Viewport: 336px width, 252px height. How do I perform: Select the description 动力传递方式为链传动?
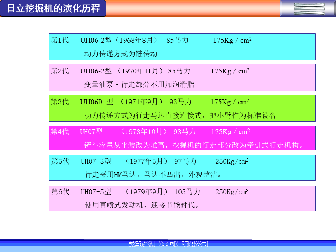click(121, 54)
